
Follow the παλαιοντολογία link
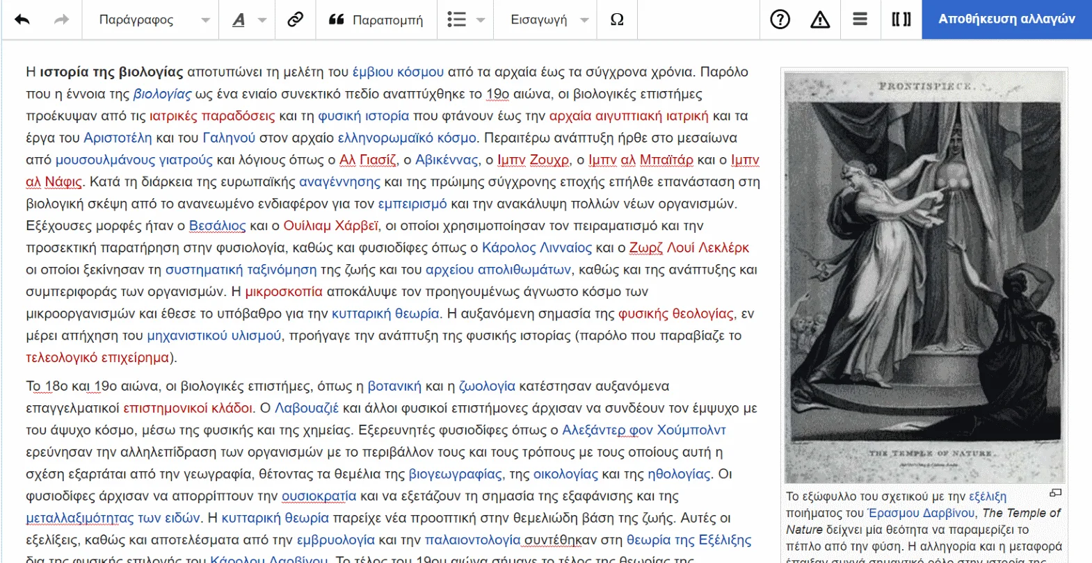(472, 540)
